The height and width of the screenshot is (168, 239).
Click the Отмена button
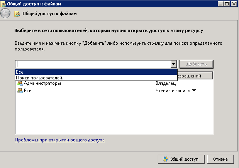[220, 159]
